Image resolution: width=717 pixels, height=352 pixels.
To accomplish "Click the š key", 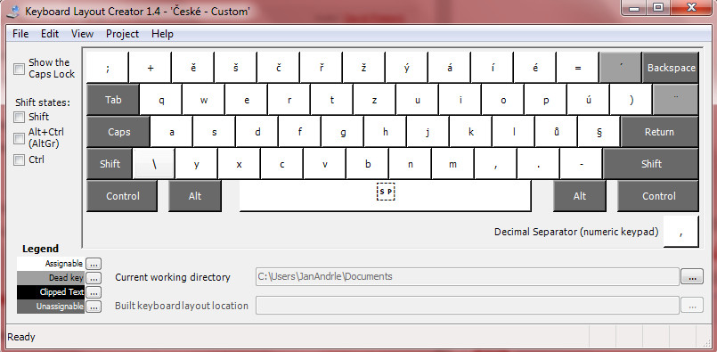I will point(236,68).
